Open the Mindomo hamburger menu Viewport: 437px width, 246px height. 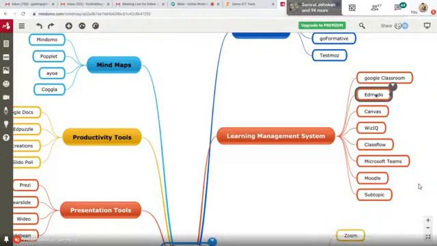21,26
